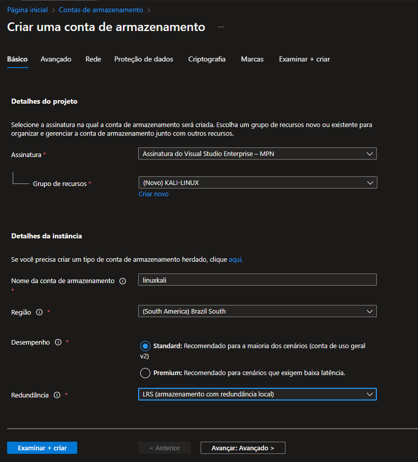Open the Grupo de recursos dropdown

(257, 182)
